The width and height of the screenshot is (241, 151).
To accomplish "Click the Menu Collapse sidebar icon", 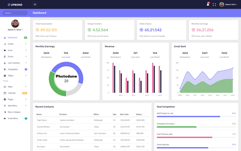I will [x=5, y=112].
